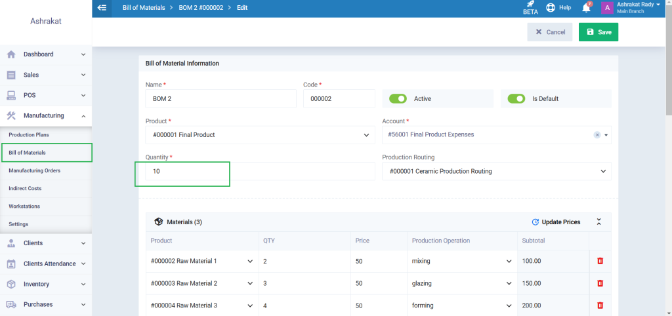Open the forming production operation dropdown
Screen dimensions: 672x316
[461, 306]
